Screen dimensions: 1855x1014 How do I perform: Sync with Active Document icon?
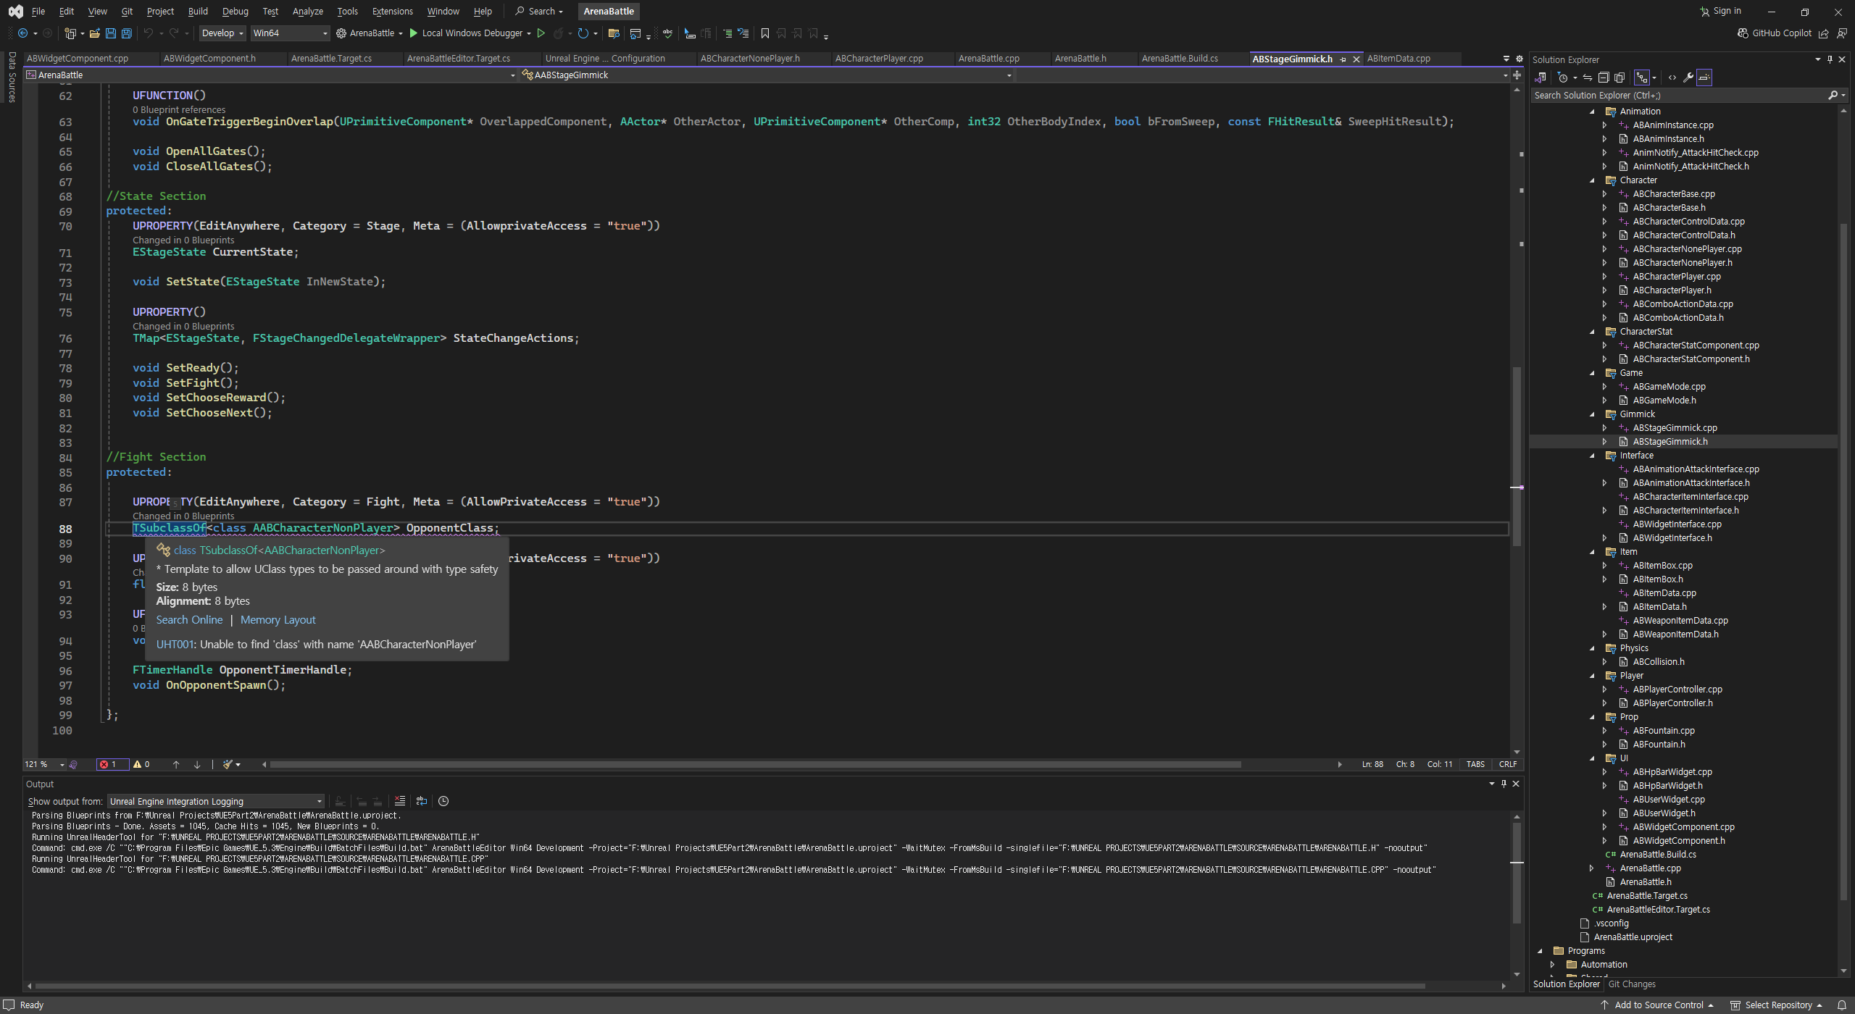[1587, 77]
